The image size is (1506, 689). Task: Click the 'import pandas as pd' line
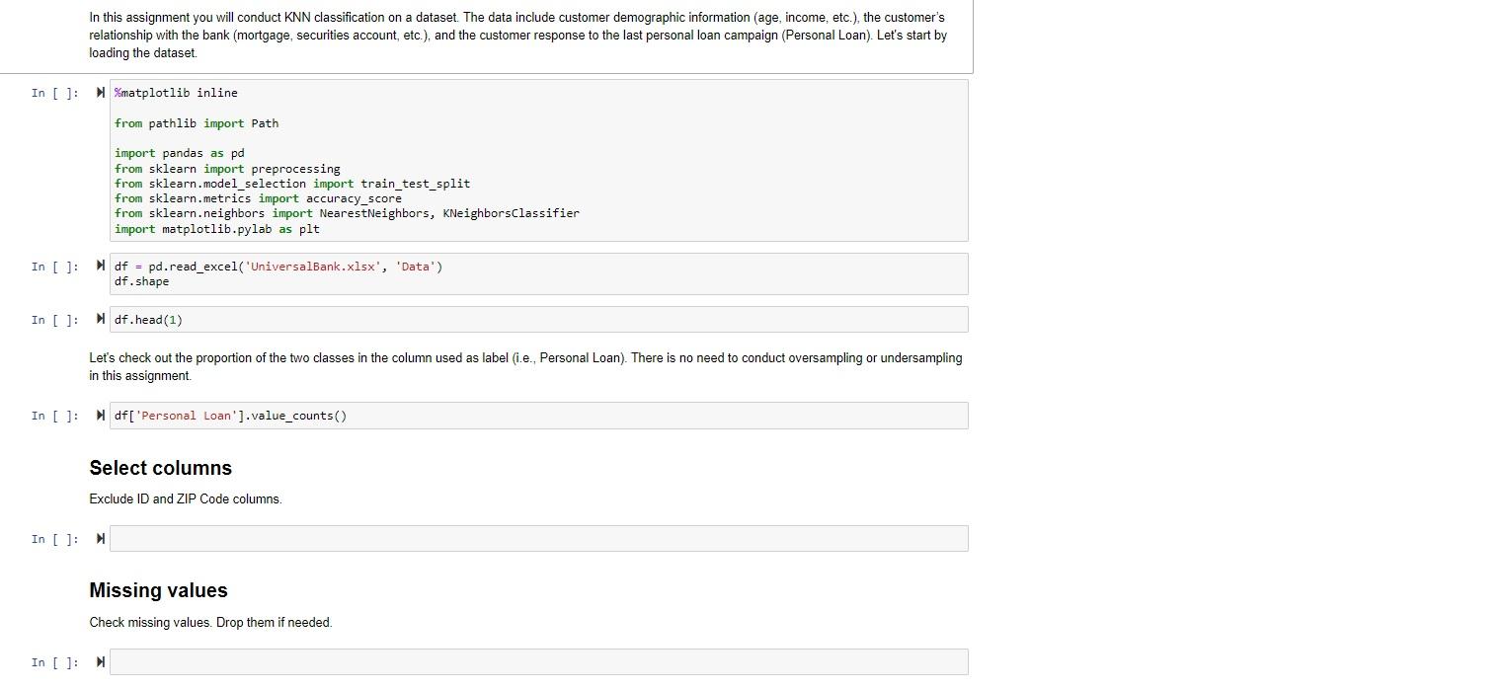point(179,153)
